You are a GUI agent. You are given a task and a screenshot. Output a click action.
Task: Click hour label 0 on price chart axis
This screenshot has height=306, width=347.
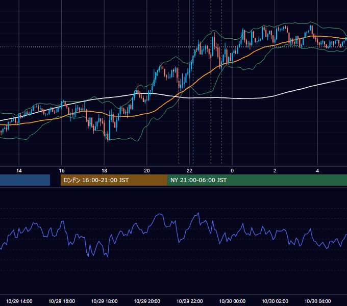232,170
